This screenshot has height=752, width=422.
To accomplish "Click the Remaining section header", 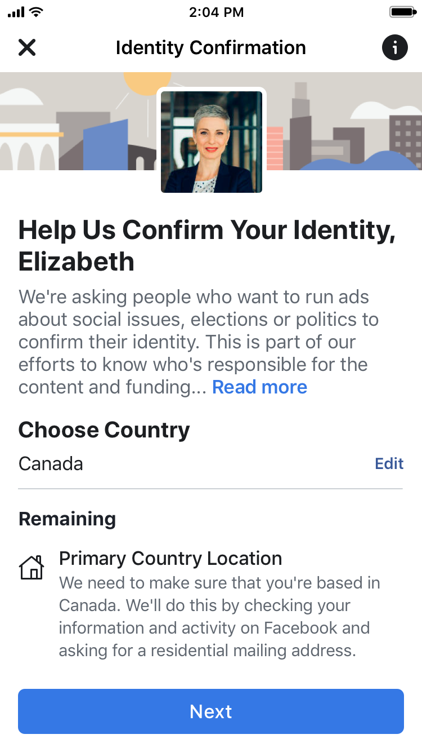I will pyautogui.click(x=67, y=519).
